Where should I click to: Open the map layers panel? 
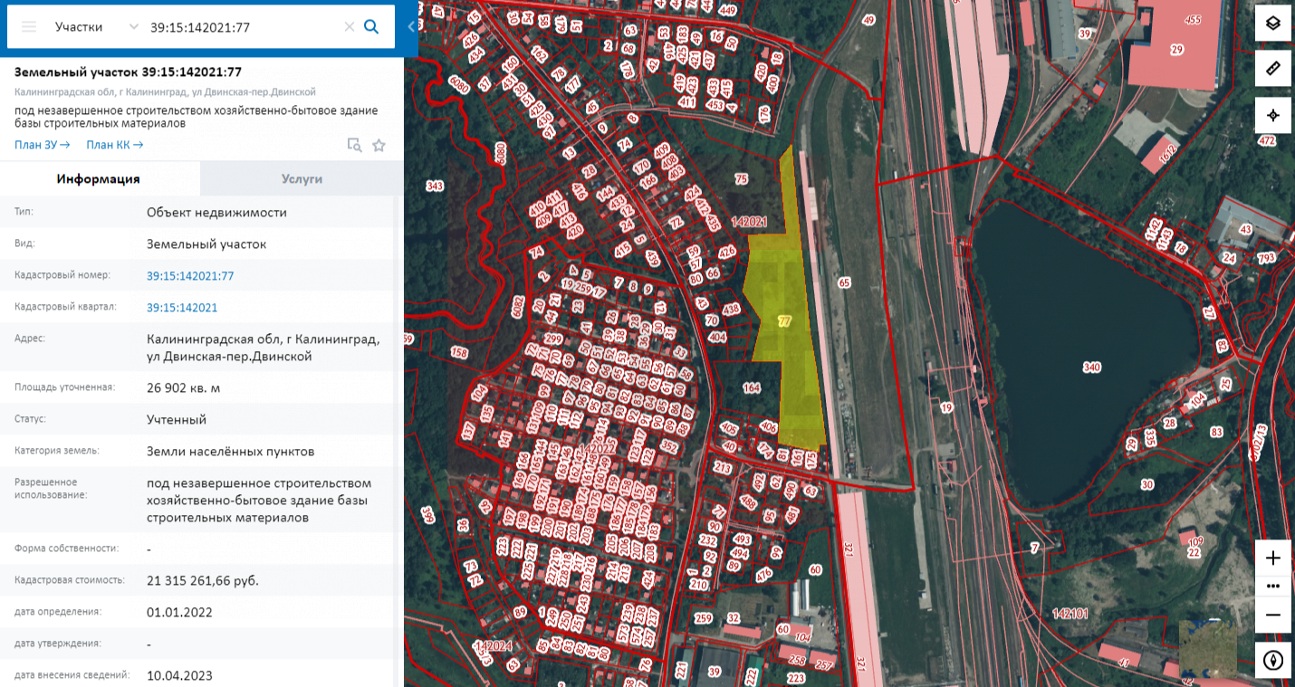click(1272, 24)
